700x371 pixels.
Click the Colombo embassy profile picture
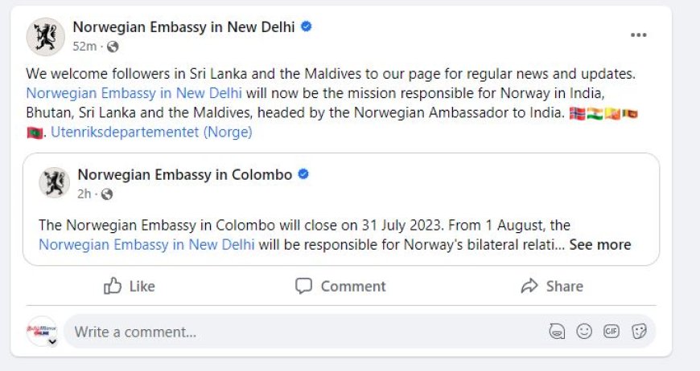[x=54, y=183]
